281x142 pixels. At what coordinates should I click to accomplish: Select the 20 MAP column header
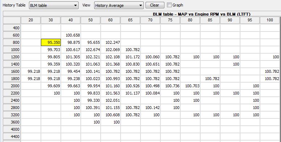(x=31, y=20)
